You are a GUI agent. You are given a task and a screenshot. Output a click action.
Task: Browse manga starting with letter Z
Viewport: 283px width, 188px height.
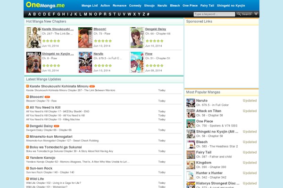[x=144, y=14]
